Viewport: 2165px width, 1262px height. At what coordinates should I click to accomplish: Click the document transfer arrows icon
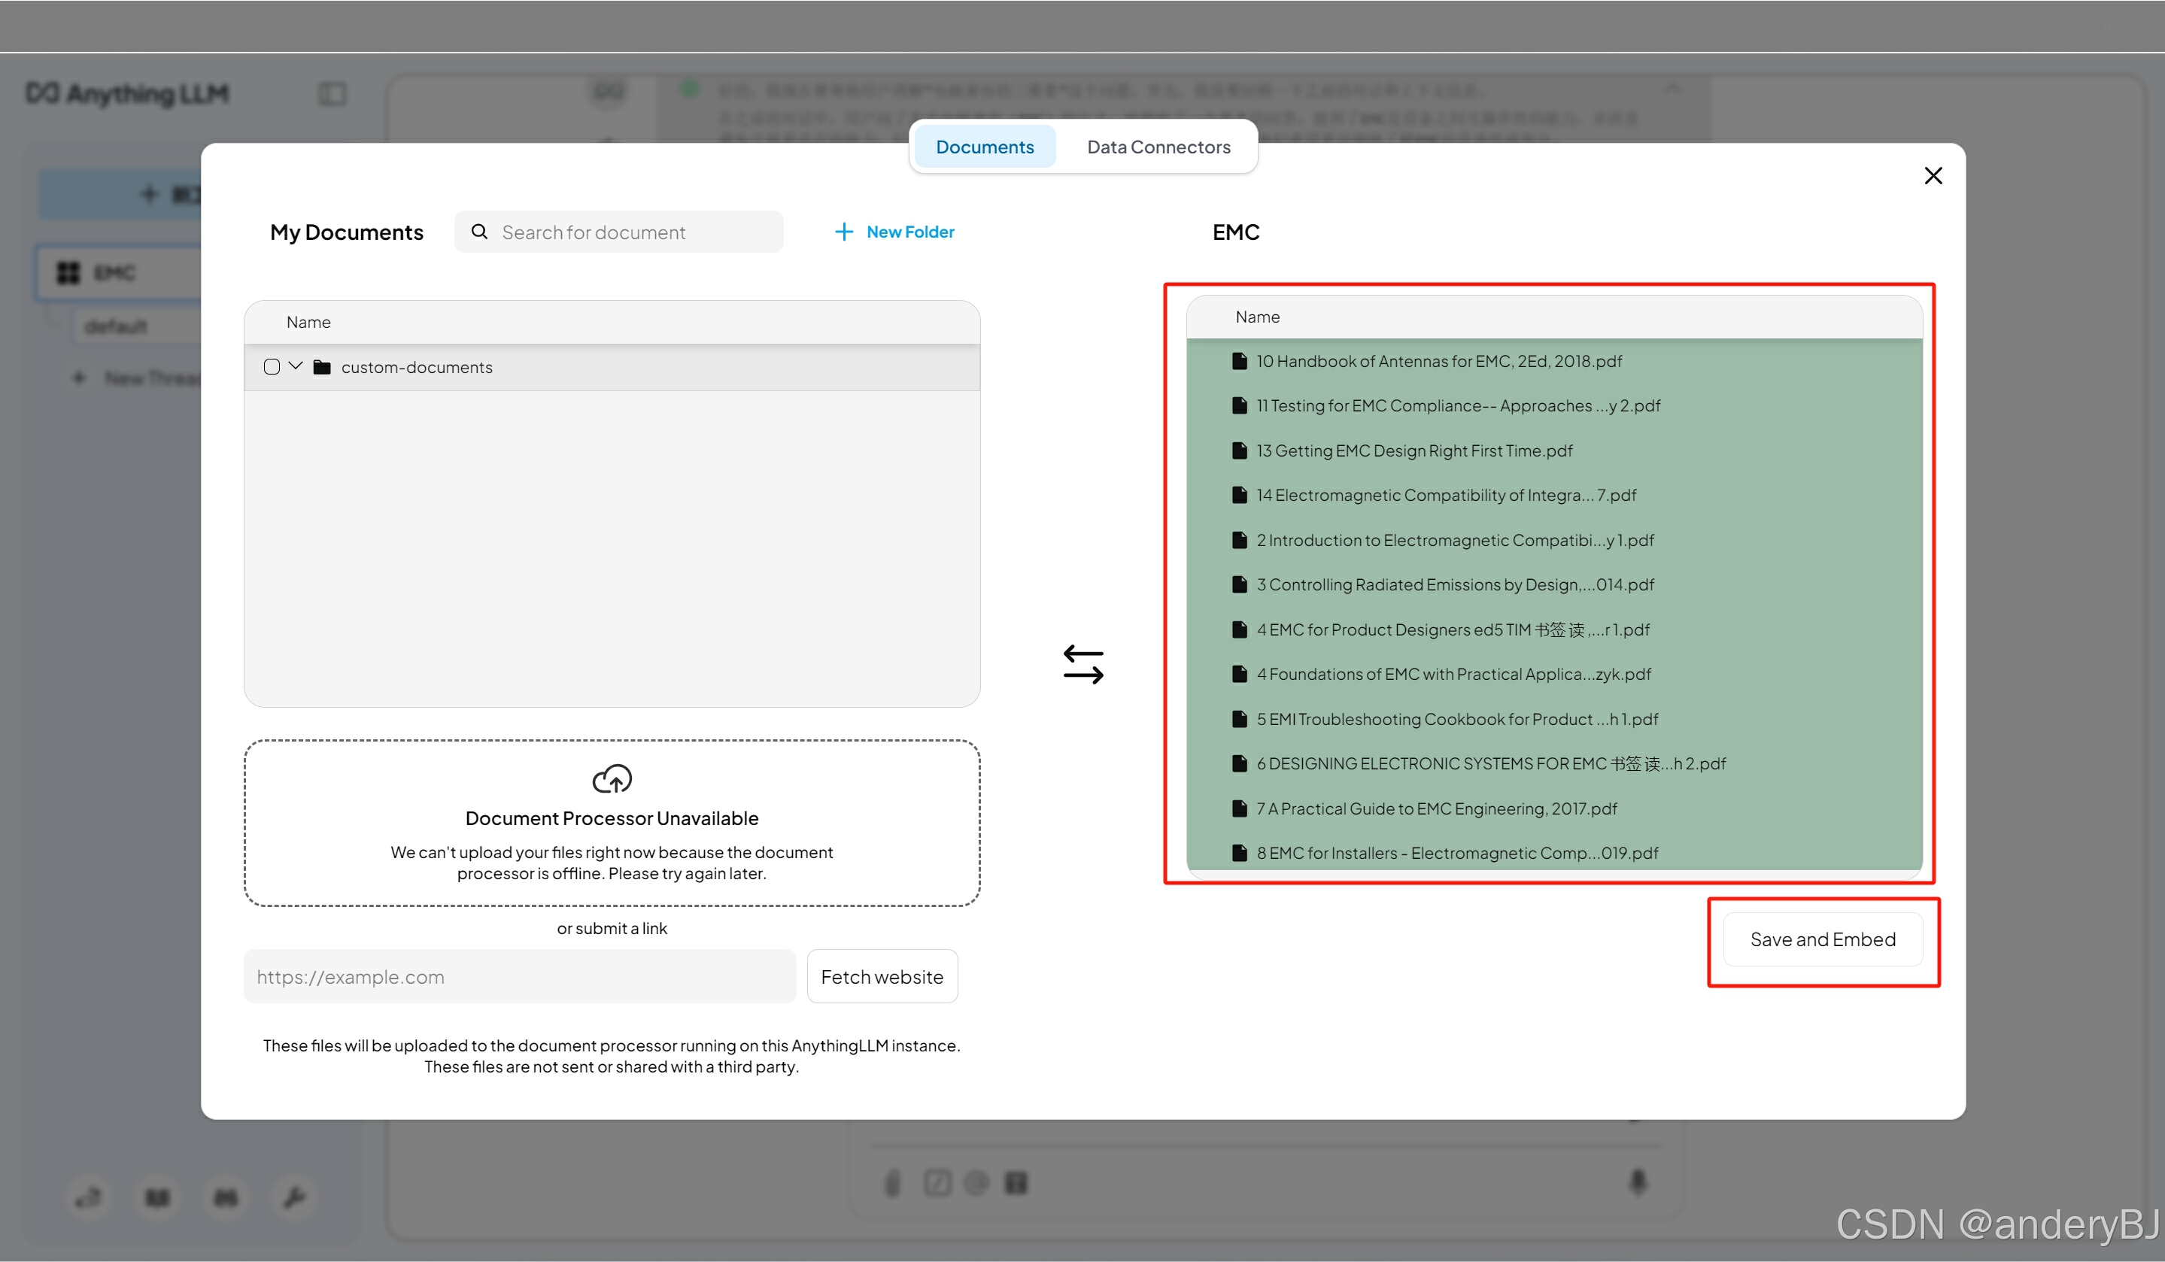coord(1082,664)
